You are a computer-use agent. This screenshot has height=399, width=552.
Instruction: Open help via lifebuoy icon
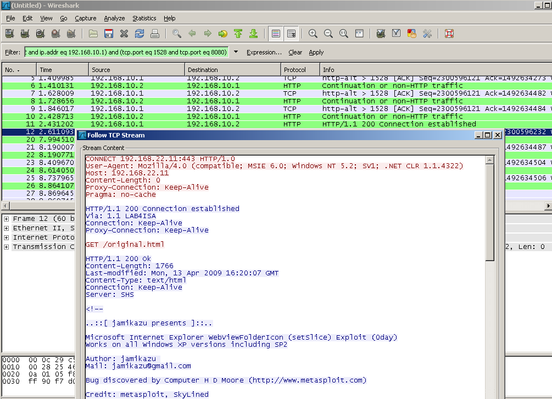point(449,34)
